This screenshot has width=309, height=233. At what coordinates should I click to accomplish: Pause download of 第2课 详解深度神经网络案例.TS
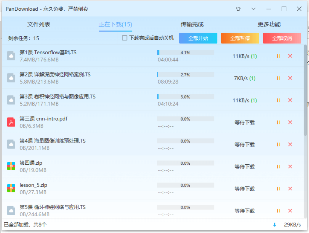[x=278, y=78]
